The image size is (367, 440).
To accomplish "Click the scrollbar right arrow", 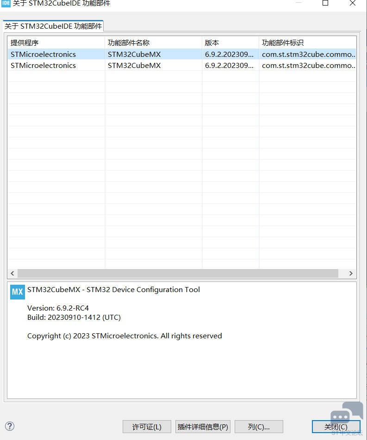I will 351,273.
